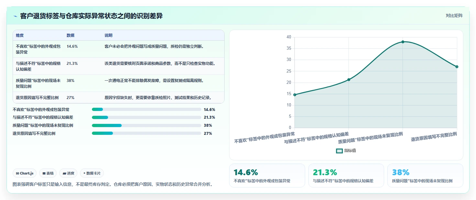The height and width of the screenshot is (200, 476).
Task: Open the 14.6% data card
Action: [x=267, y=175]
